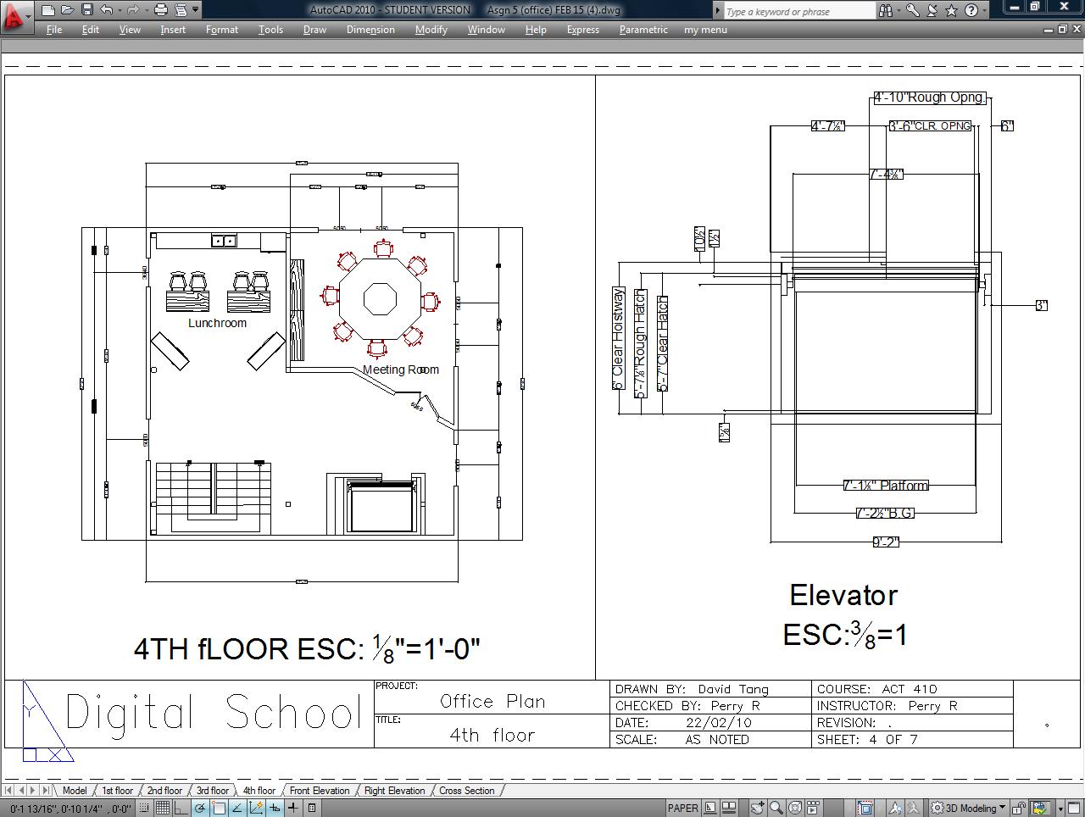The width and height of the screenshot is (1085, 817).
Task: Open a new drawing file
Action: (48, 9)
